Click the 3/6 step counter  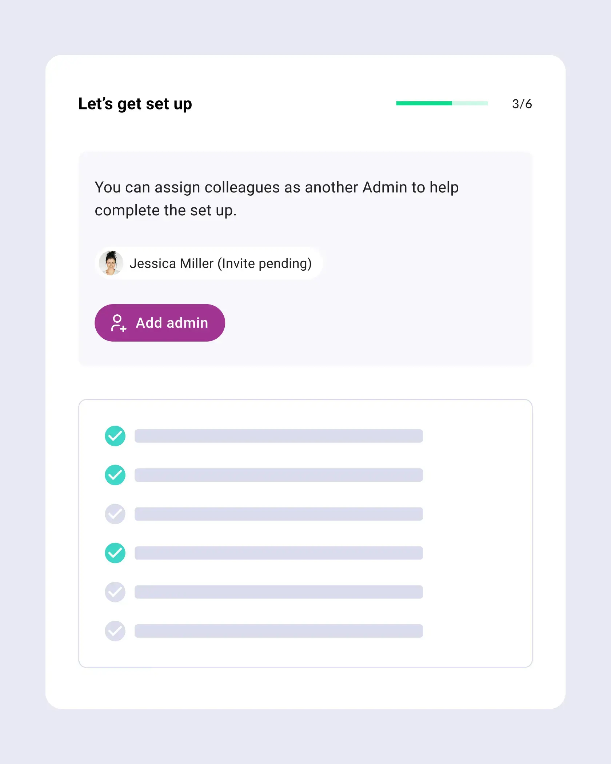tap(522, 104)
